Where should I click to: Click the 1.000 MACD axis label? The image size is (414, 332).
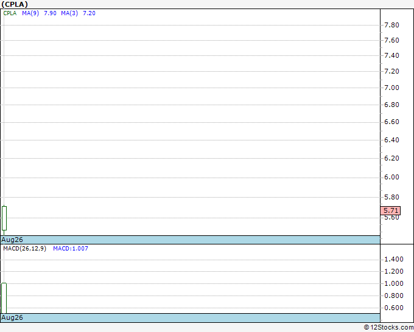pos(394,284)
